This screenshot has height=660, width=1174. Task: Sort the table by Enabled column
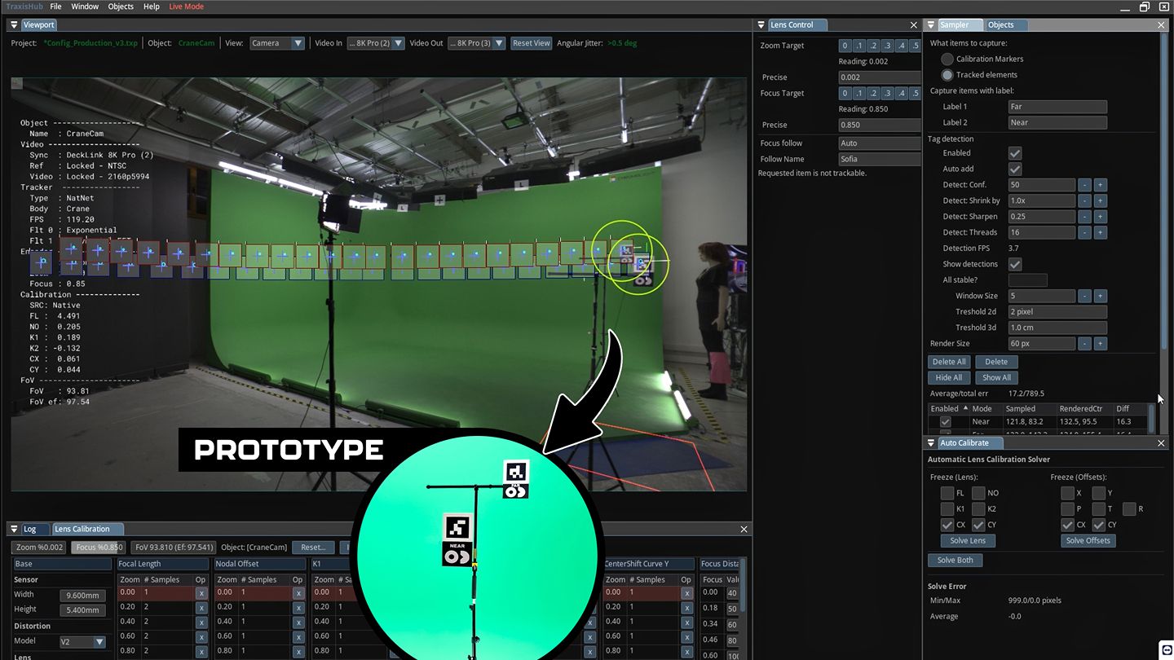(x=948, y=409)
